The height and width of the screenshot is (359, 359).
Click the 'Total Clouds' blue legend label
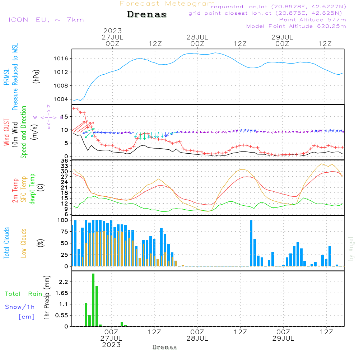(x=6, y=243)
